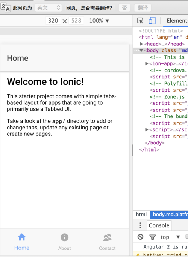This screenshot has width=188, height=257.
Task: Click the 翻译 translate button
Action: pos(143,8)
